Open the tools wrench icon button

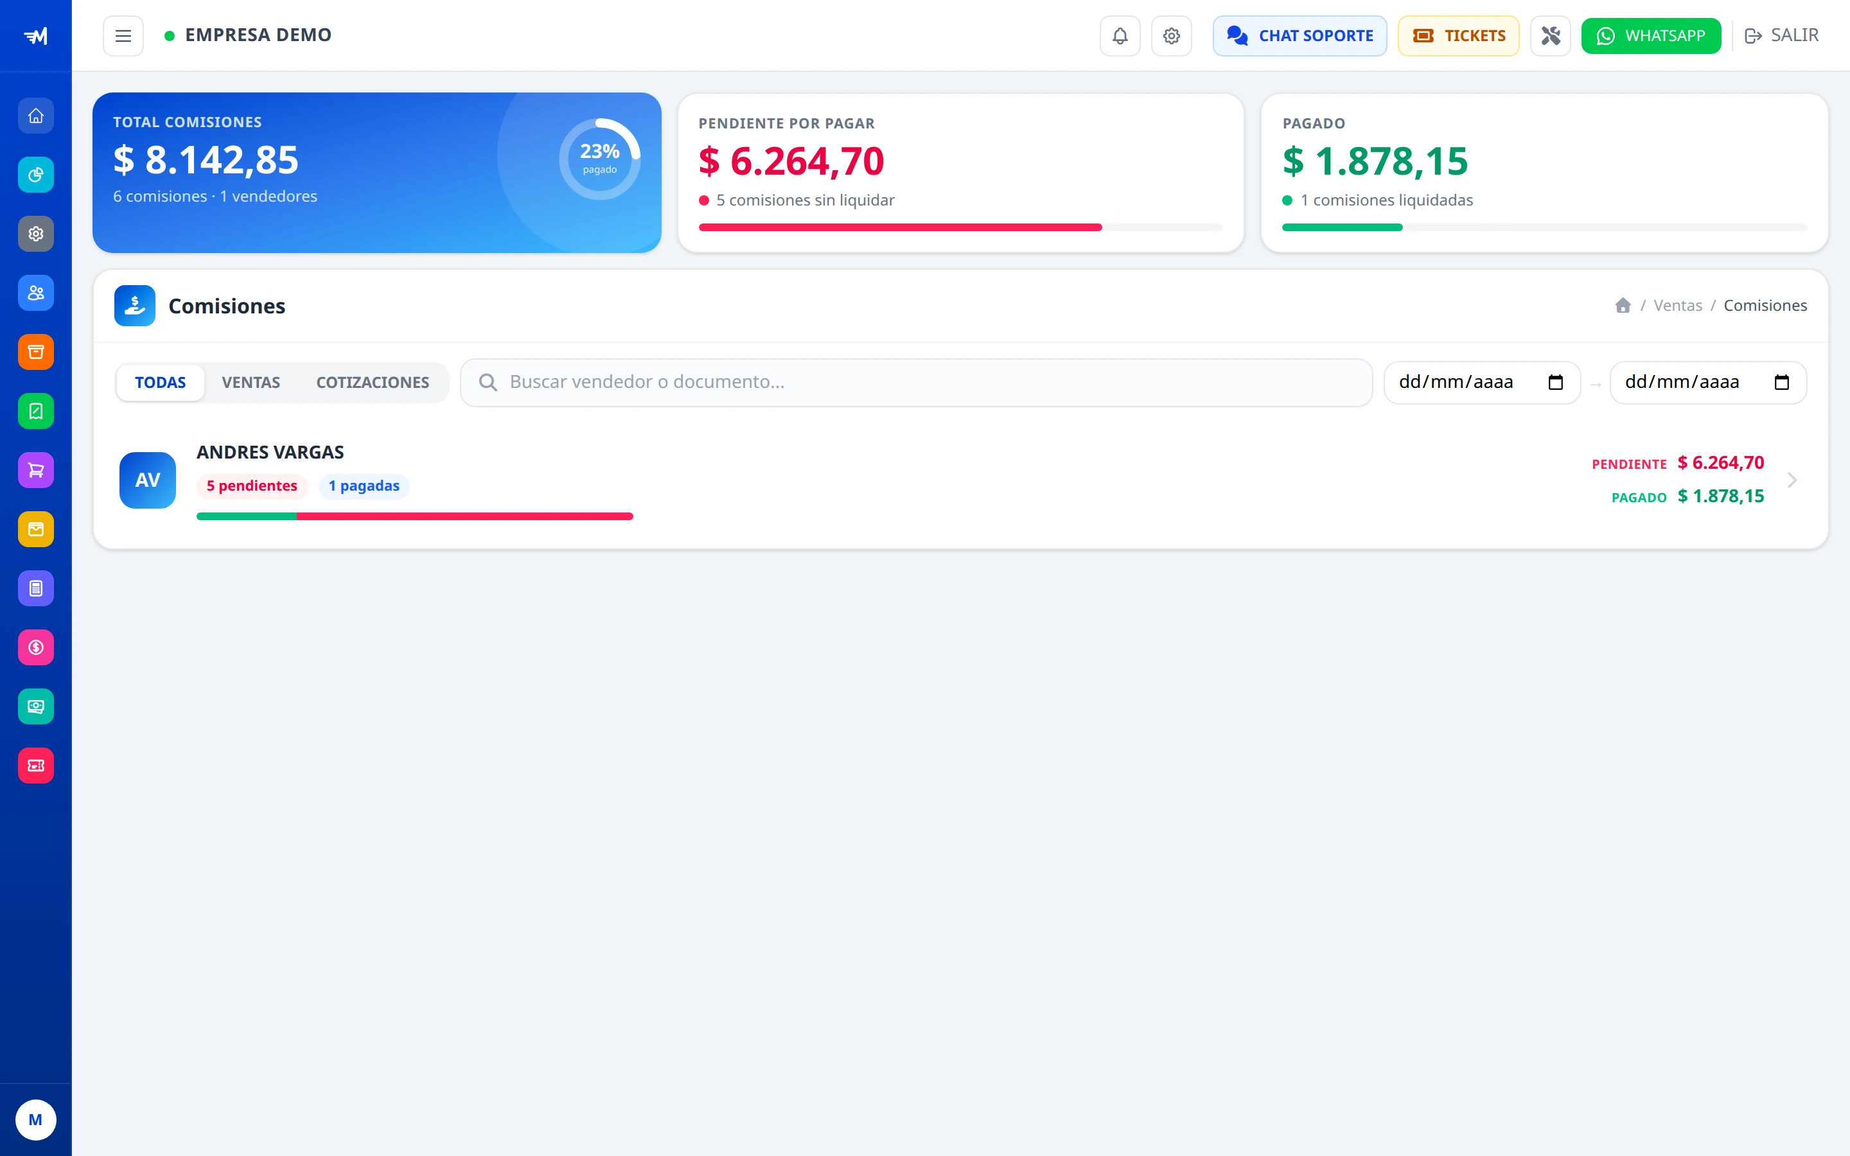pyautogui.click(x=1550, y=36)
